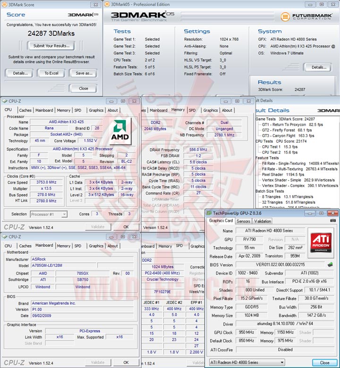
Task: Export score To Excel
Action: pos(51,73)
